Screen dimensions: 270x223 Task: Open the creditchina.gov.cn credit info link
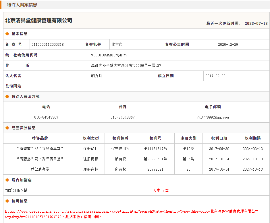click(x=132, y=214)
